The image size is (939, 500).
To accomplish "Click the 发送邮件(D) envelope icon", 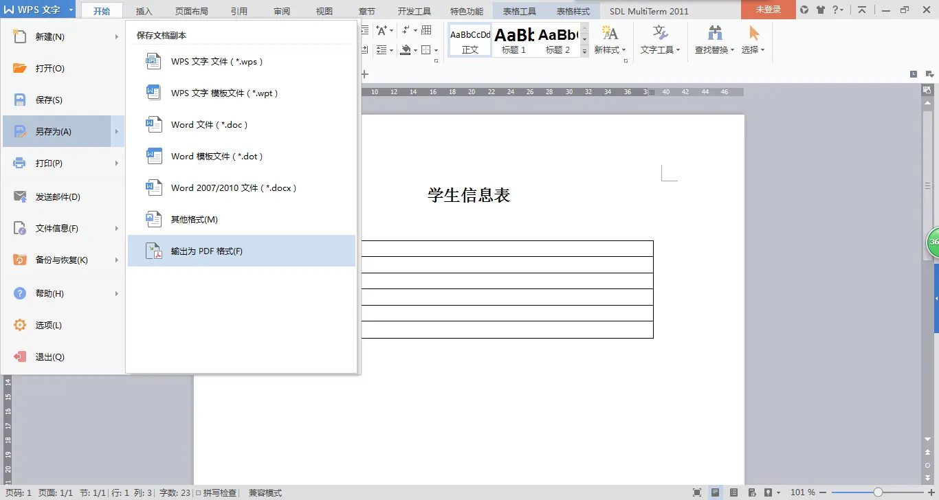I will point(20,197).
